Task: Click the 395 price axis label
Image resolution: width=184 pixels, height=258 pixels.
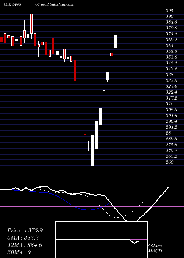Action: [170, 11]
